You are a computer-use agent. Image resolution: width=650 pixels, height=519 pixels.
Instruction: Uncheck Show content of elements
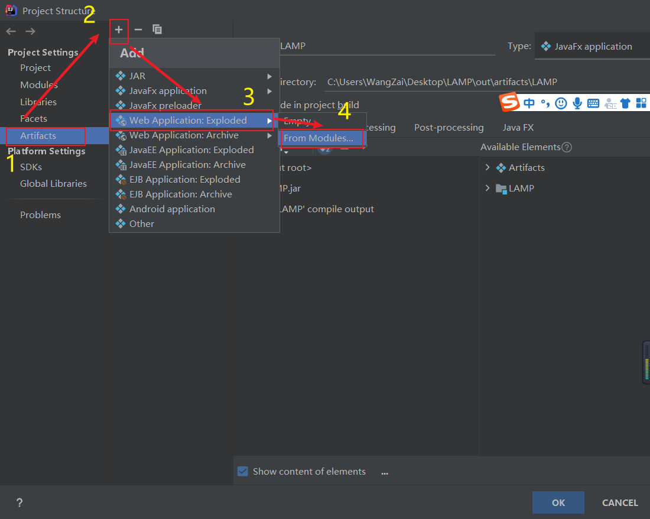[x=242, y=471]
